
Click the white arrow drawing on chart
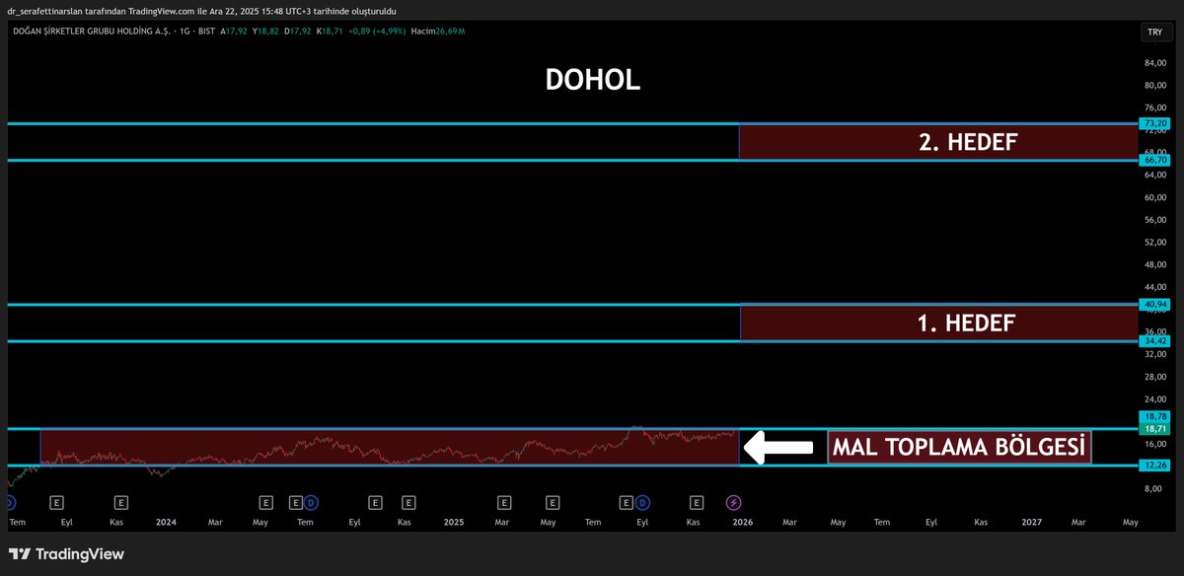(777, 447)
